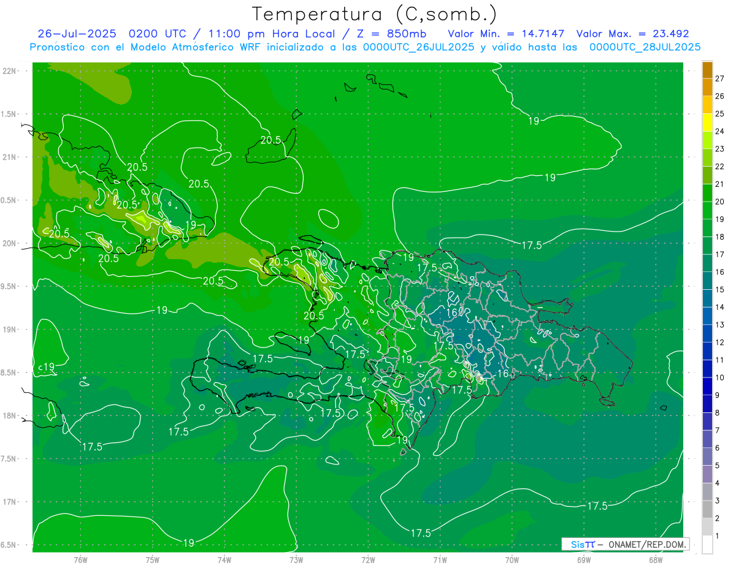Click the legend value '14'

719,307
